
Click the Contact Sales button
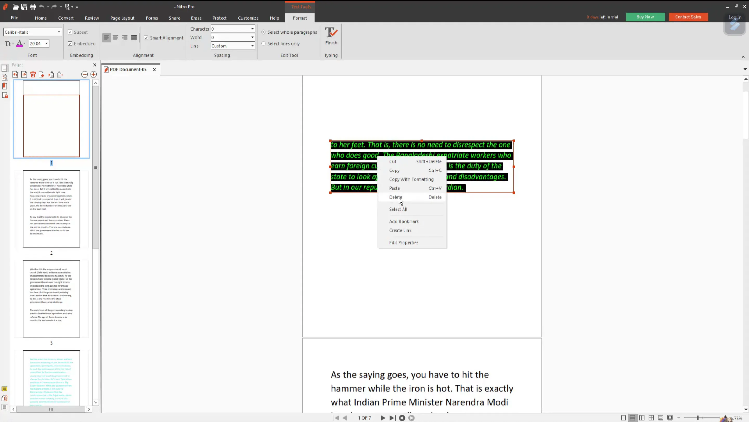[x=688, y=16]
